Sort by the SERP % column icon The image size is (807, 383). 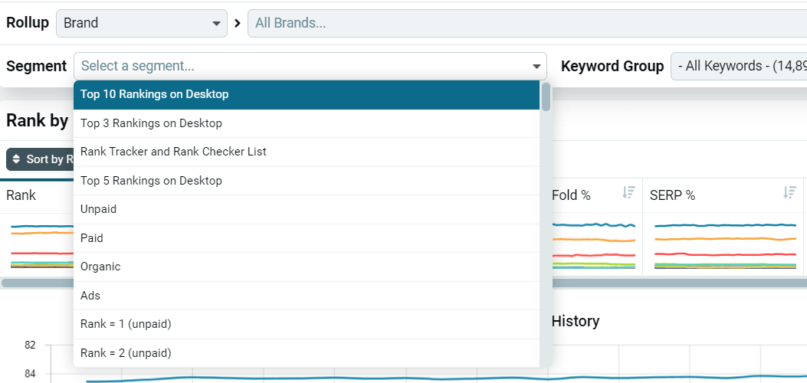(789, 193)
